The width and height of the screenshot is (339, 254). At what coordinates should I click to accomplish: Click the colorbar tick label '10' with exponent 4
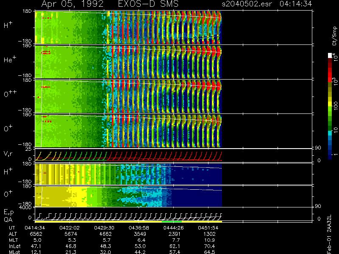click(335, 57)
